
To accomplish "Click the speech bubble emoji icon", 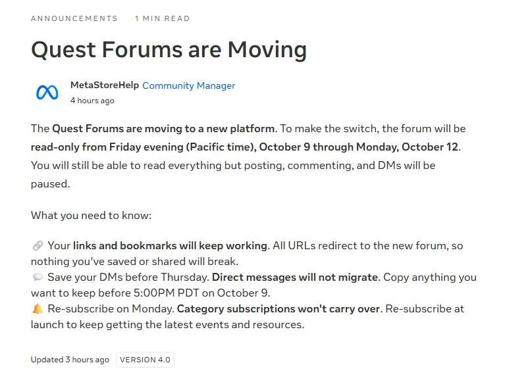I will (38, 277).
